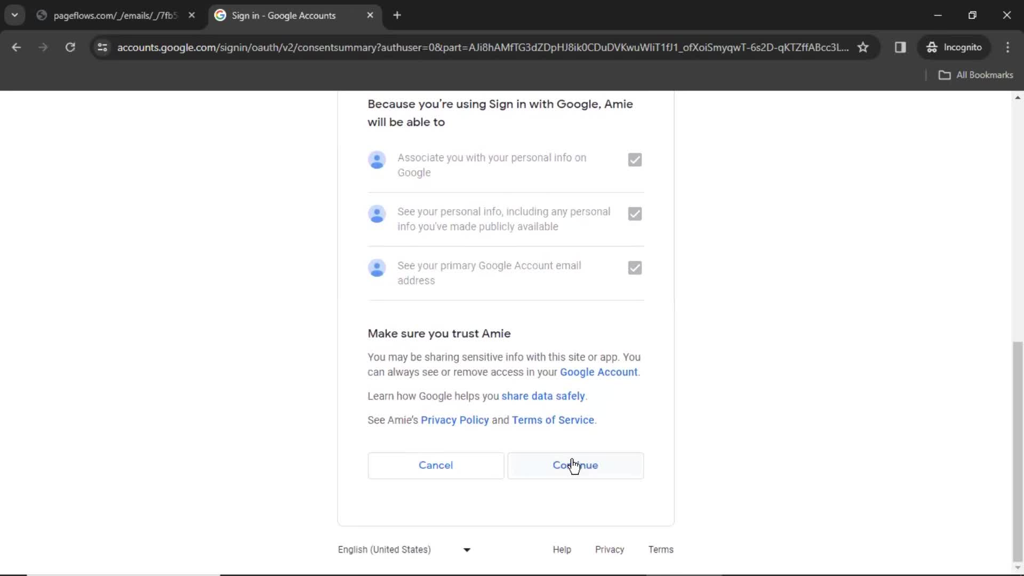Click profile icon beside primary email permission
Viewport: 1024px width, 576px height.
tap(377, 268)
